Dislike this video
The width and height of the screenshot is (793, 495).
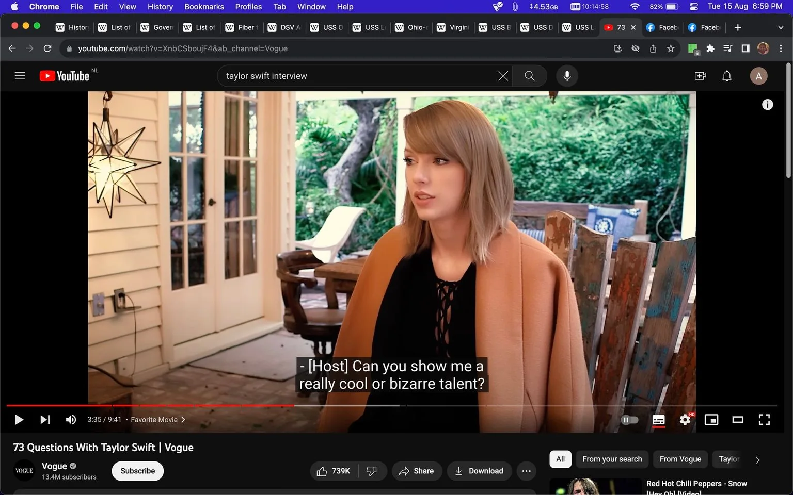pyautogui.click(x=372, y=471)
